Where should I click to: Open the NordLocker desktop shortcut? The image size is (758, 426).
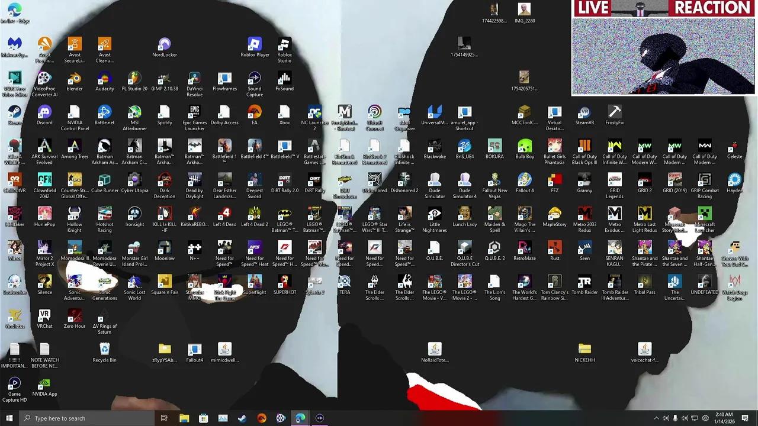(x=165, y=48)
